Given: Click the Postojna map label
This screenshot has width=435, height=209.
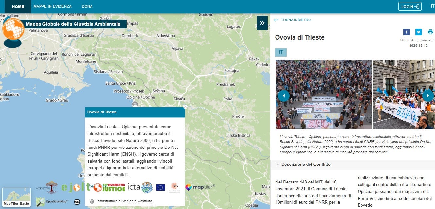Looking at the screenshot, I should click(232, 71).
